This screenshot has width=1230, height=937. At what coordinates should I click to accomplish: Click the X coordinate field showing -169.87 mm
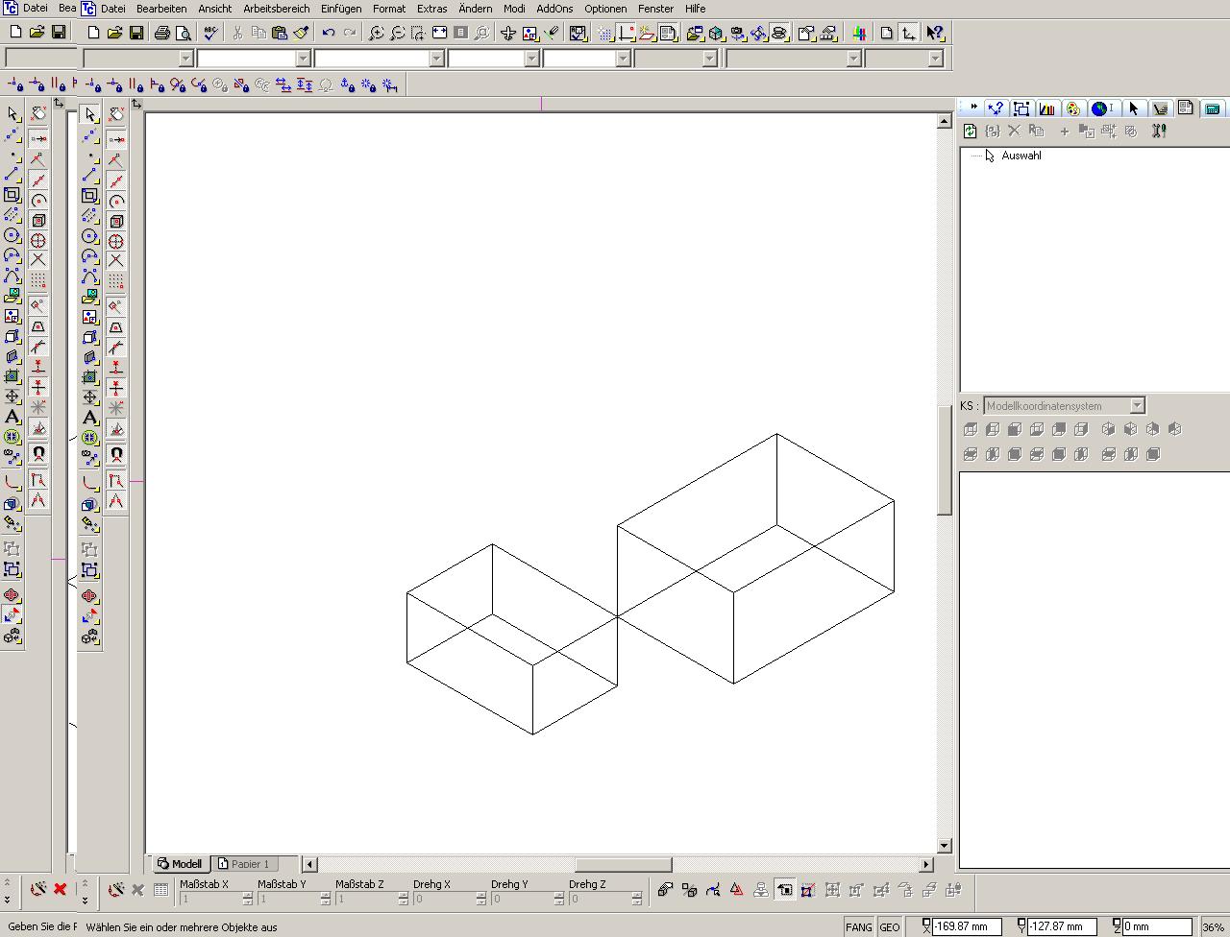[x=968, y=926]
